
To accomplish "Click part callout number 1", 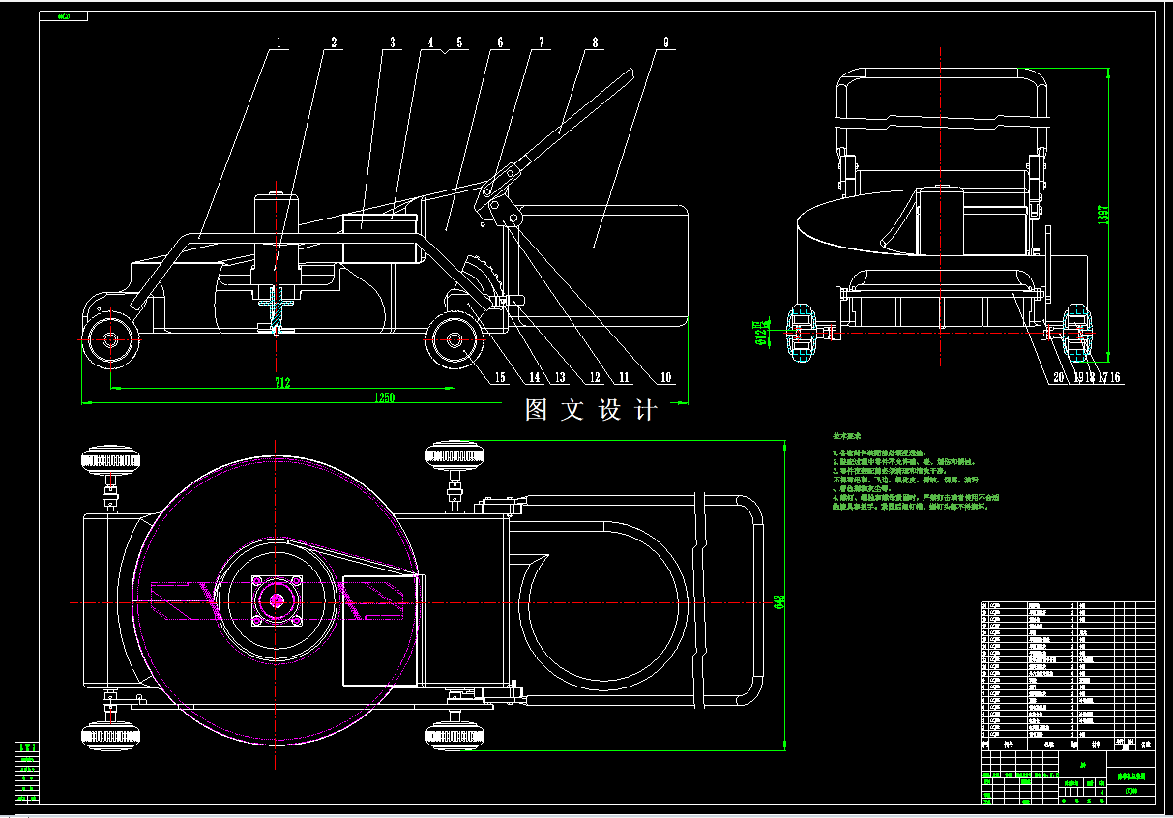I will pos(279,43).
